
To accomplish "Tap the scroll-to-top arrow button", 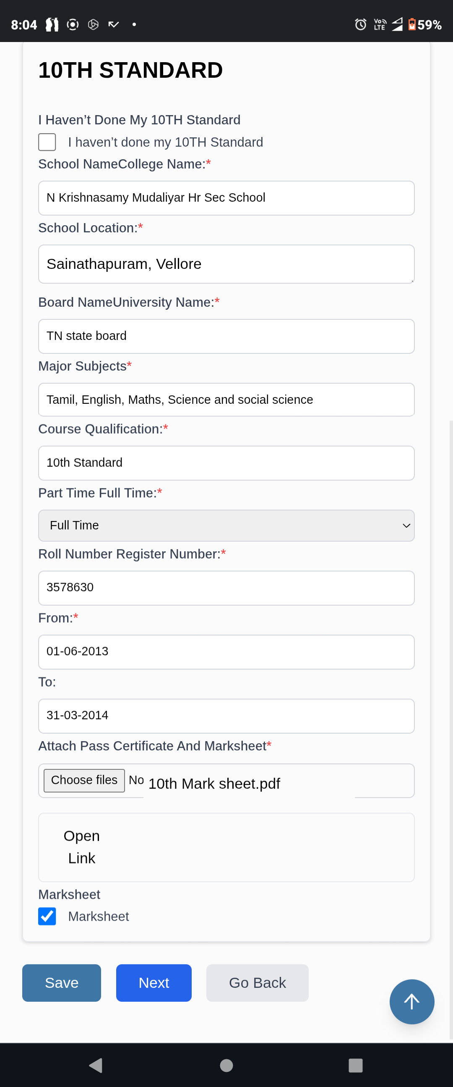I will pos(411,1001).
